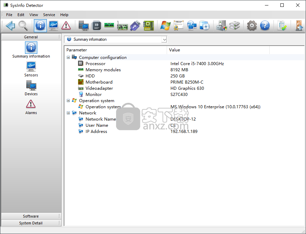Select the blue info Summary toolbar icon

tap(40, 26)
